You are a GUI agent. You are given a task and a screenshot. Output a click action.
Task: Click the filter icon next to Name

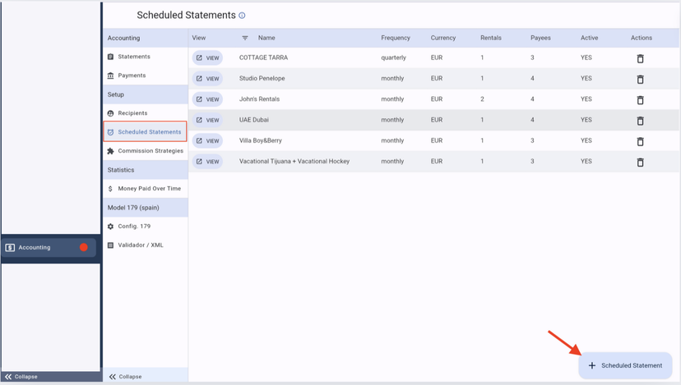tap(244, 38)
